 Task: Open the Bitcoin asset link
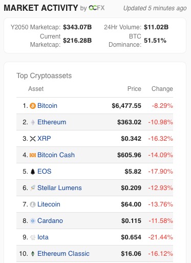(47, 106)
